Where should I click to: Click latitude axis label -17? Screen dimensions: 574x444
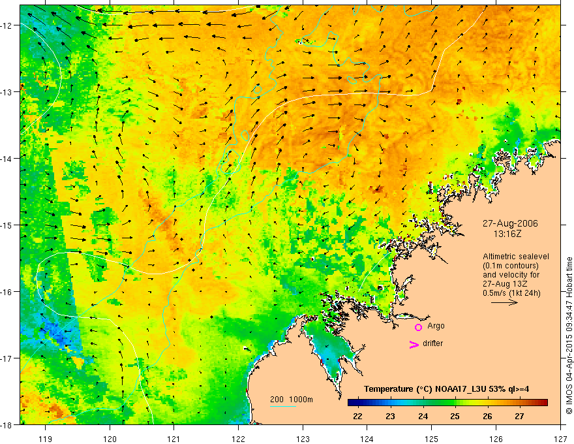click(7, 358)
